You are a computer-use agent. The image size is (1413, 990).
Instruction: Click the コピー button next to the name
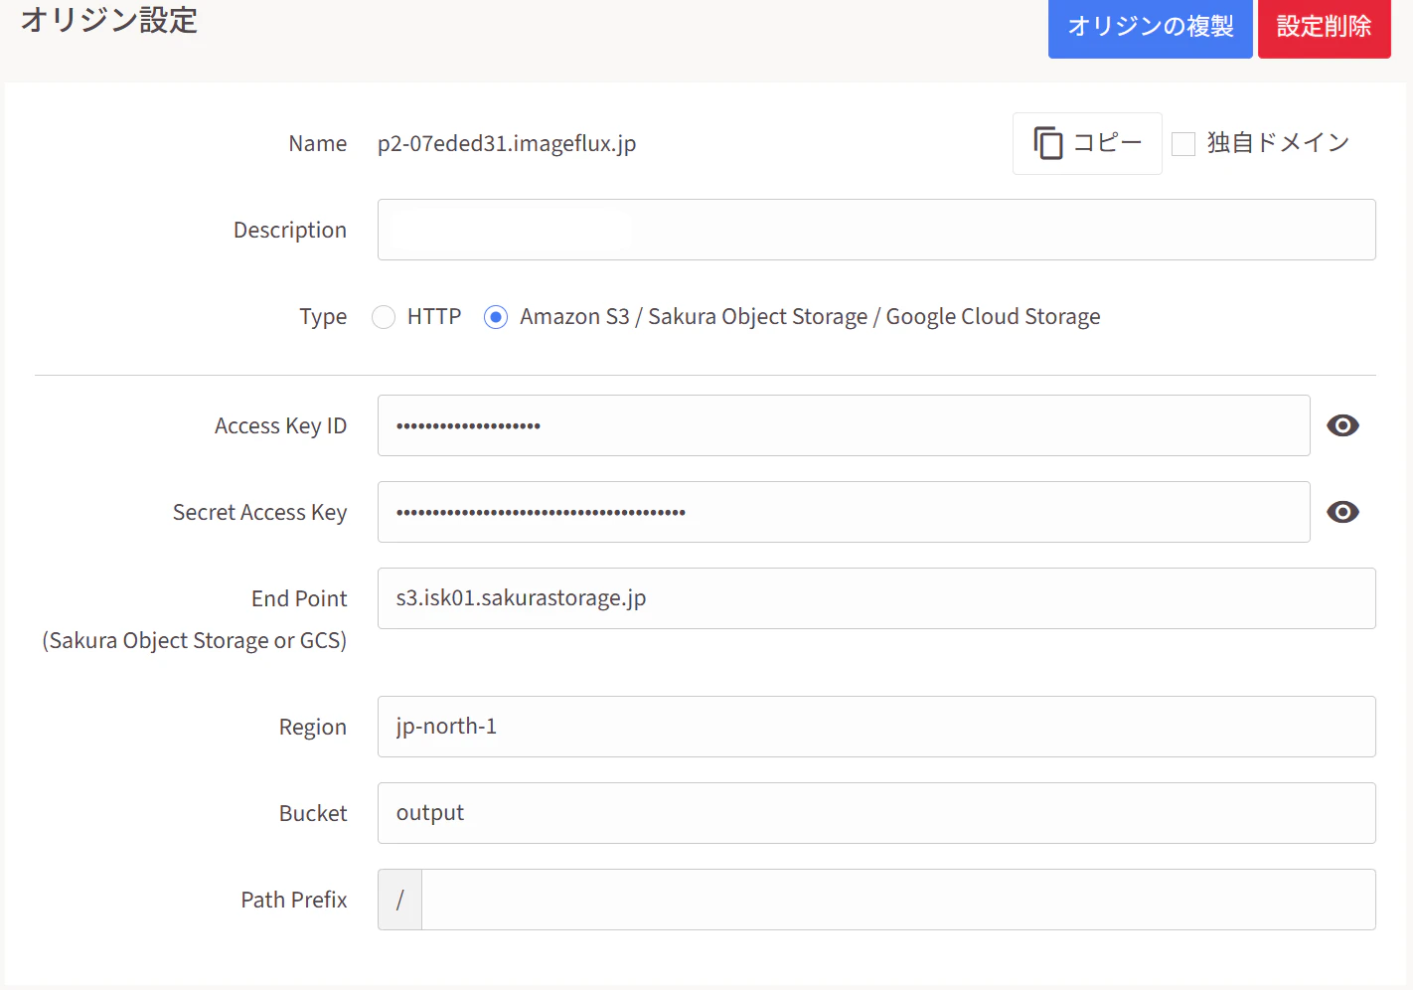click(1087, 143)
